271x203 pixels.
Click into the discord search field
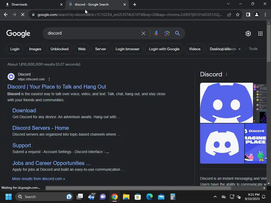point(93,33)
